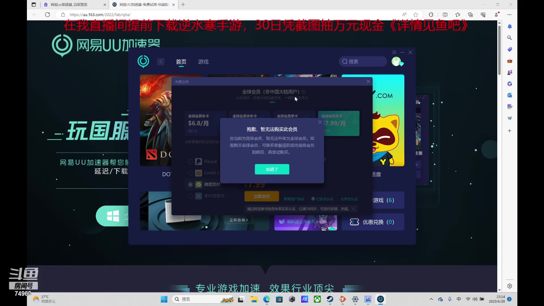Click the 搜索 search field in UU client

(363, 61)
